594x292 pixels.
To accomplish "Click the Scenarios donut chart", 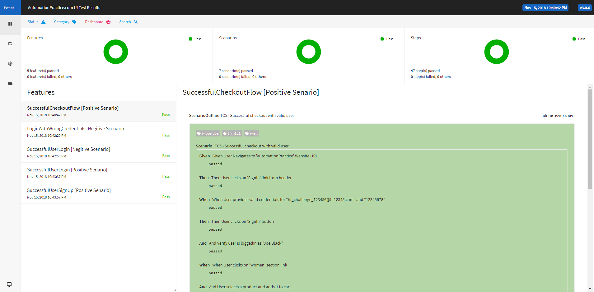I will [309, 52].
